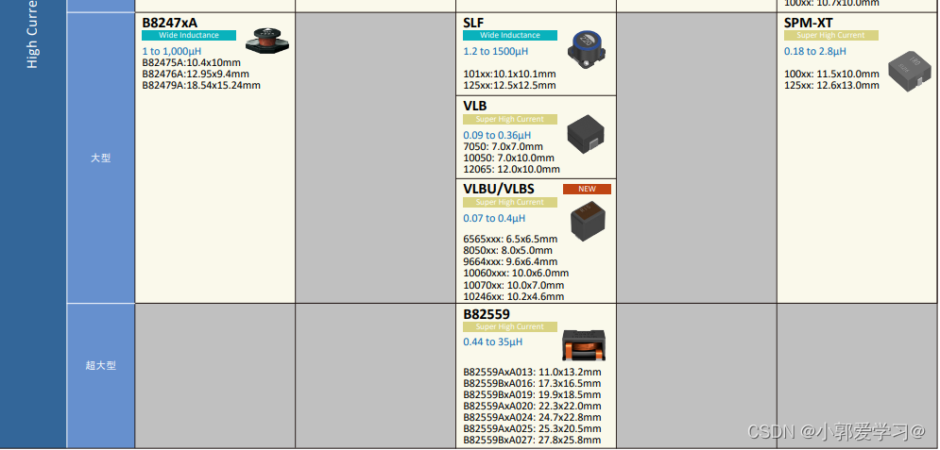Click the NEW badge next to VLBU/VLBS
This screenshot has height=450, width=940.
coord(587,189)
